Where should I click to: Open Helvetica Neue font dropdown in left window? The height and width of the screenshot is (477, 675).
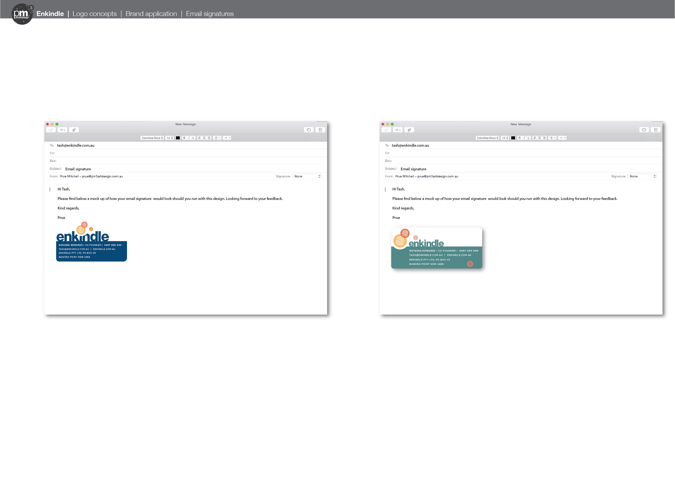[152, 138]
